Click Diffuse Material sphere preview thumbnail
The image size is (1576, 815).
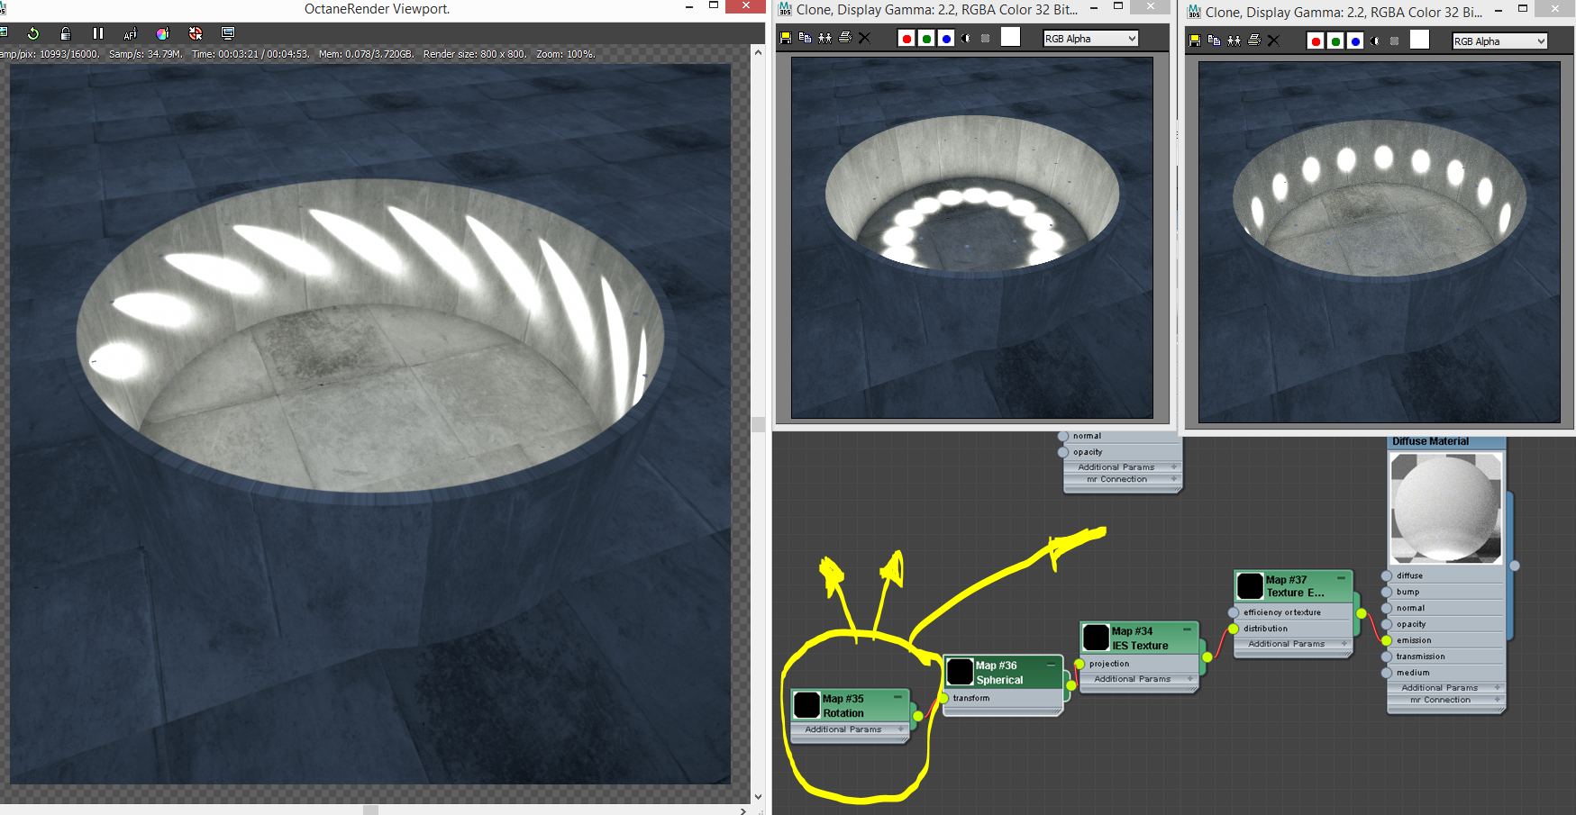point(1446,507)
